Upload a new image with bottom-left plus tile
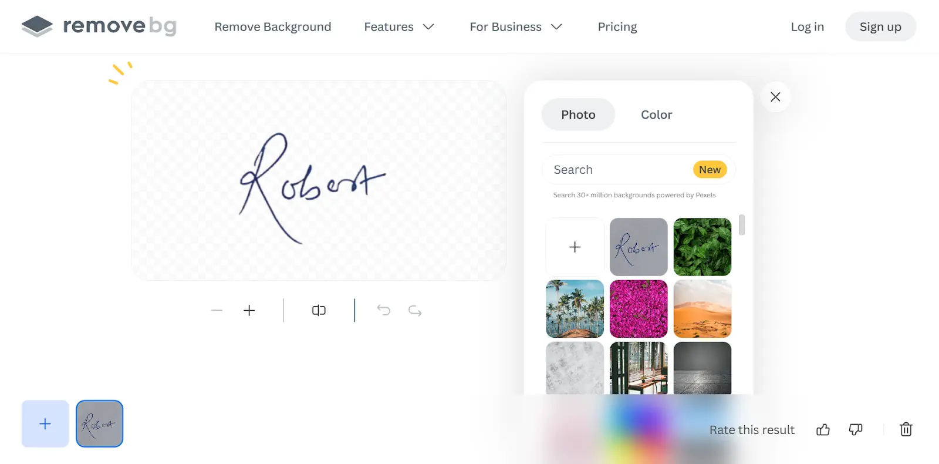Viewport: 939px width, 464px height. coord(45,424)
